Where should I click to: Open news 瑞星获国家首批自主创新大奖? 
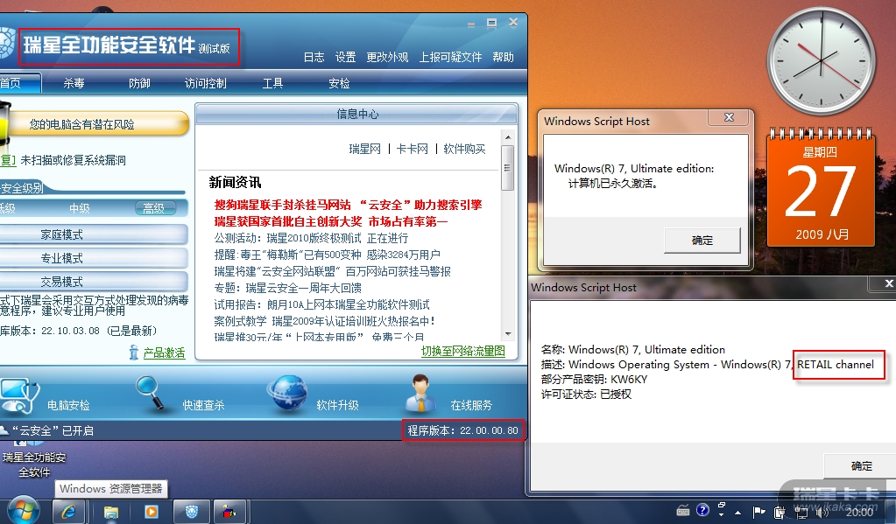click(330, 221)
